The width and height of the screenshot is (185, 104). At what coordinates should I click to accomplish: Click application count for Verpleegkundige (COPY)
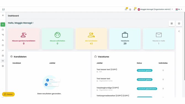(163, 89)
